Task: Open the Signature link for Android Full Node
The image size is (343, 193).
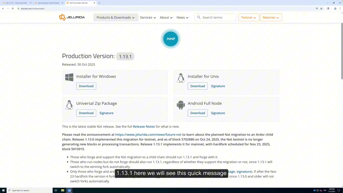Action: (218, 113)
